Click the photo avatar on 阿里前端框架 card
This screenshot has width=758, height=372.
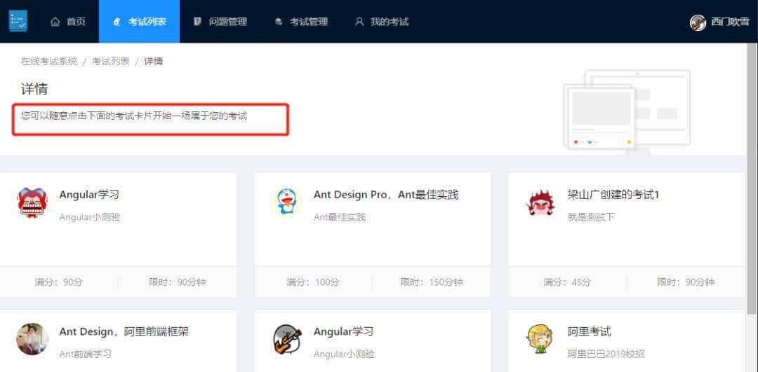tap(32, 339)
